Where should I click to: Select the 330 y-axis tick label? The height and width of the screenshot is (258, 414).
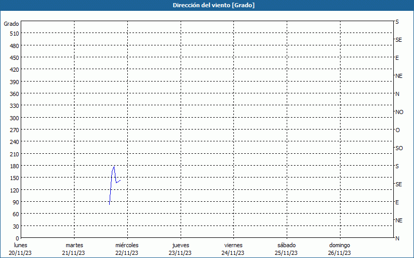[14, 106]
